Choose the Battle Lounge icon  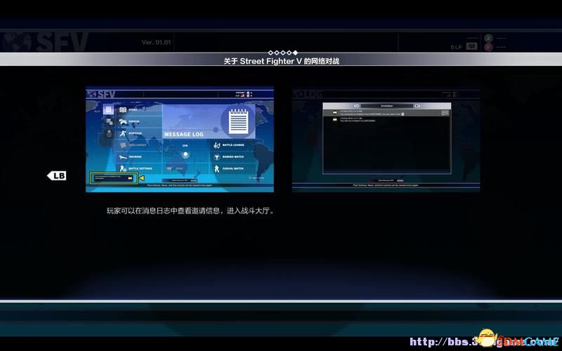point(217,145)
